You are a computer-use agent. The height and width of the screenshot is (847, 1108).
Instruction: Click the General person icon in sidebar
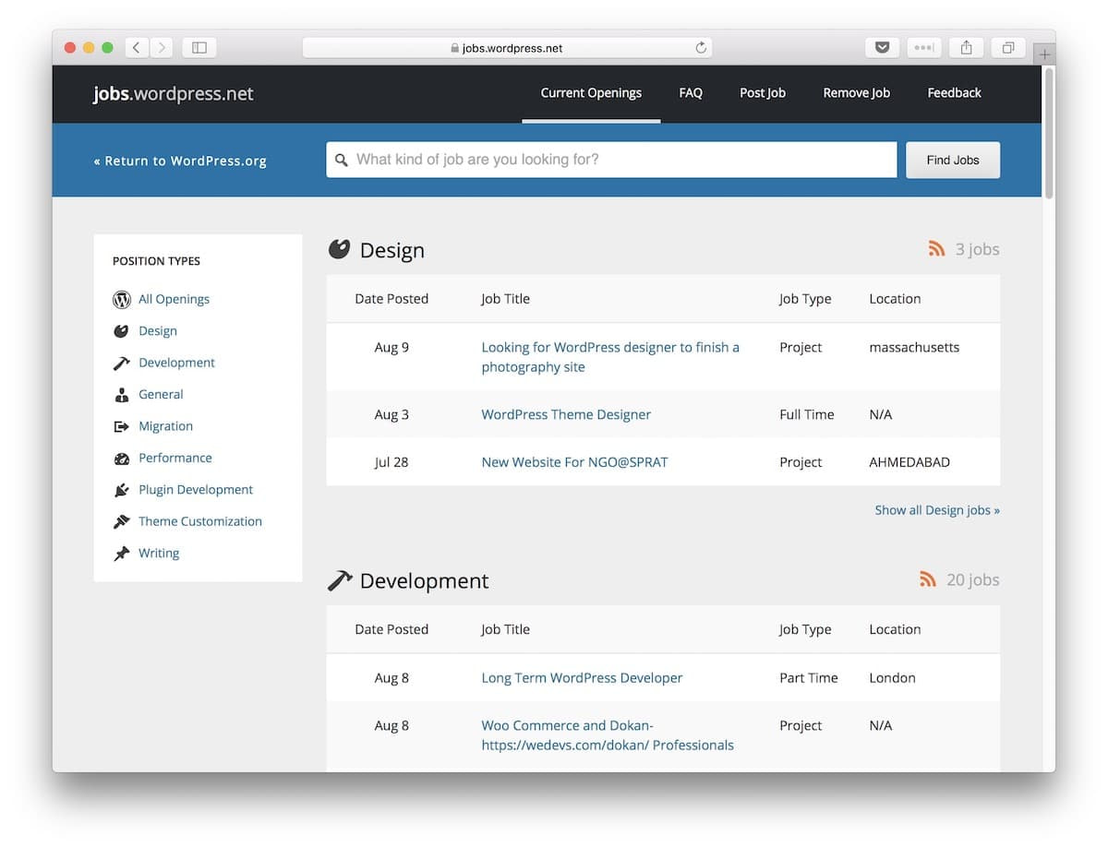122,395
